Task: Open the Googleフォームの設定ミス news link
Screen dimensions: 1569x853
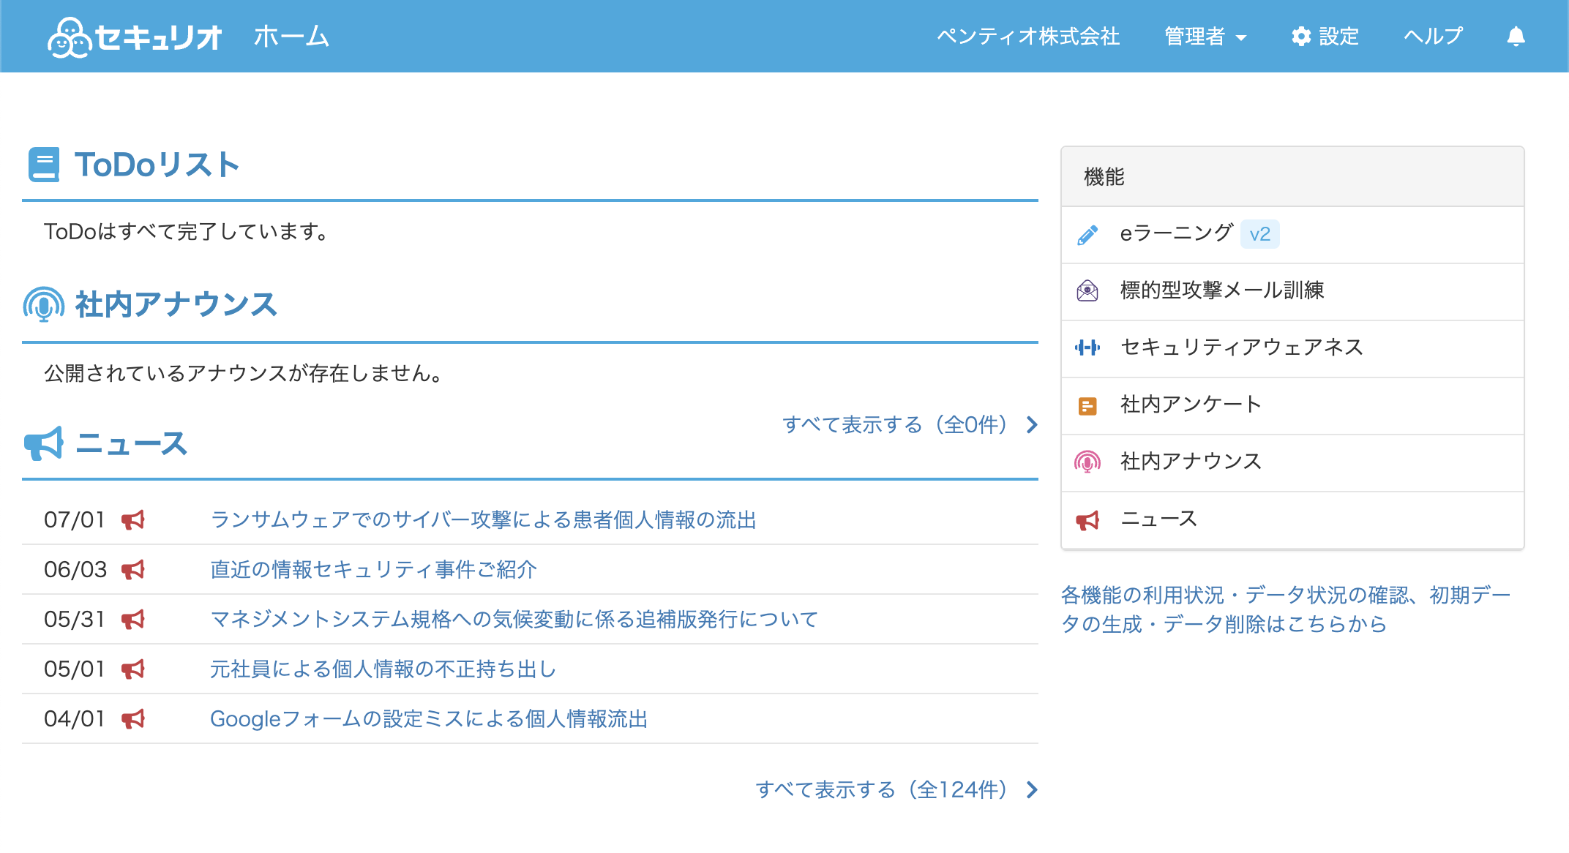Action: 429,719
